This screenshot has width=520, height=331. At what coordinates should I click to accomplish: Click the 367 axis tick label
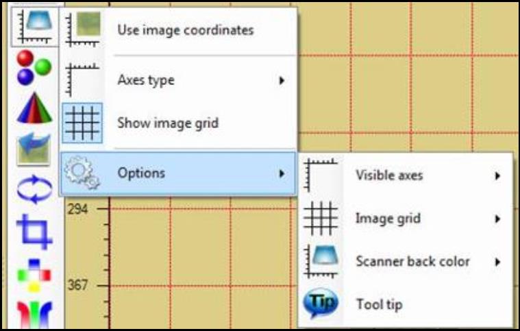click(77, 285)
